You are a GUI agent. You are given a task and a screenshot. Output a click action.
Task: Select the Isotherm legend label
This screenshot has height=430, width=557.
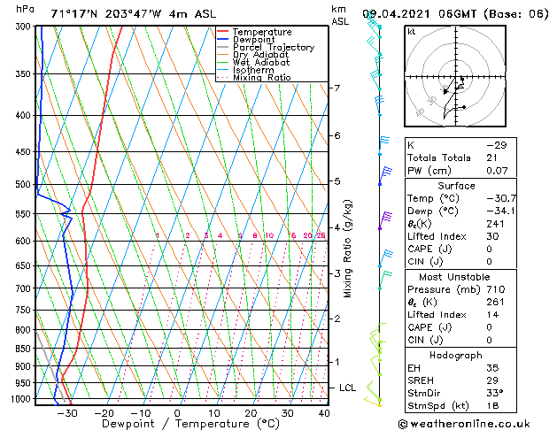253,70
